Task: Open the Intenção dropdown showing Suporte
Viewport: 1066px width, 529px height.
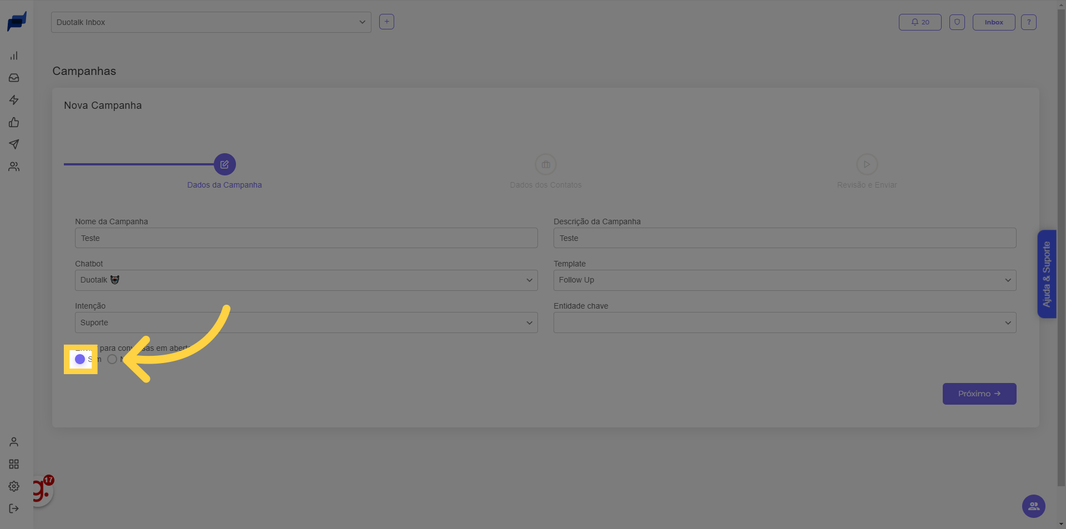Action: [306, 323]
